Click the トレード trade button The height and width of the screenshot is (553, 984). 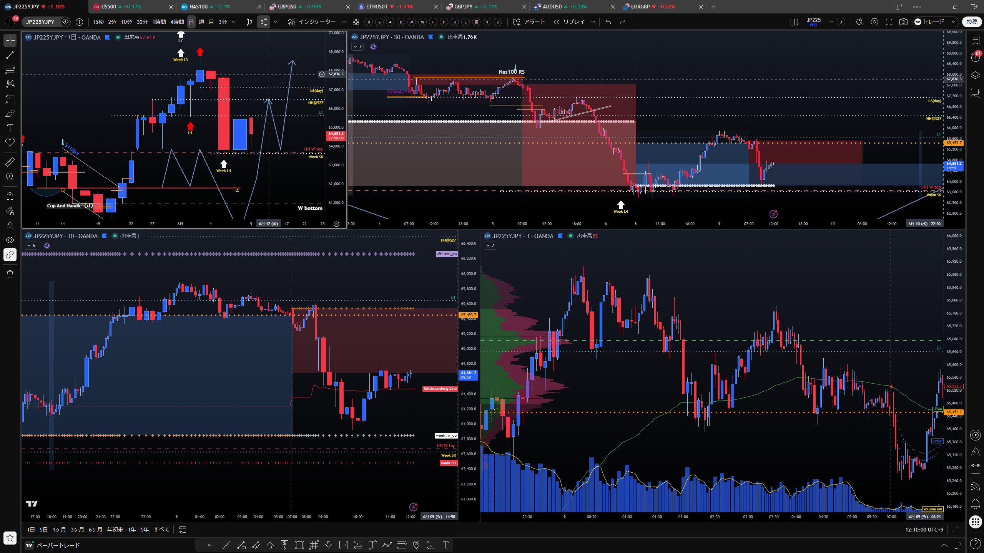pos(930,22)
